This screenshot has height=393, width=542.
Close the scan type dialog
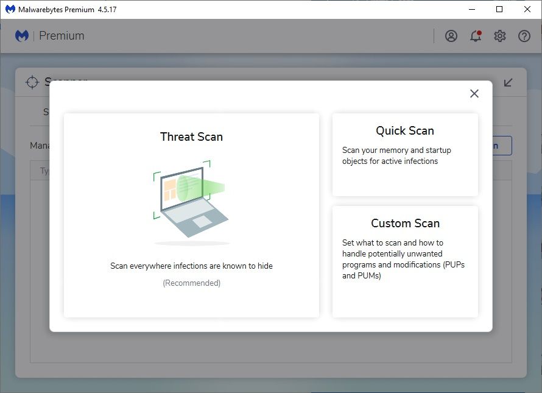click(x=474, y=93)
